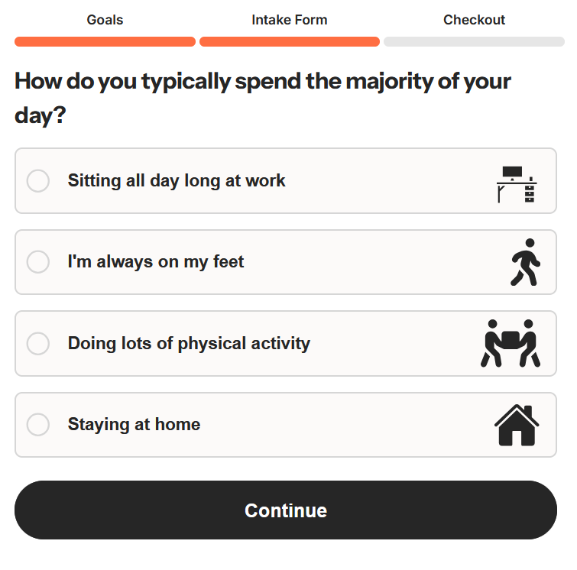The height and width of the screenshot is (570, 577).
Task: Click the walking person icon
Action: [525, 262]
